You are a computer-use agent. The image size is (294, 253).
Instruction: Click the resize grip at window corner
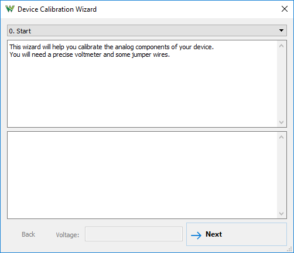point(289,249)
